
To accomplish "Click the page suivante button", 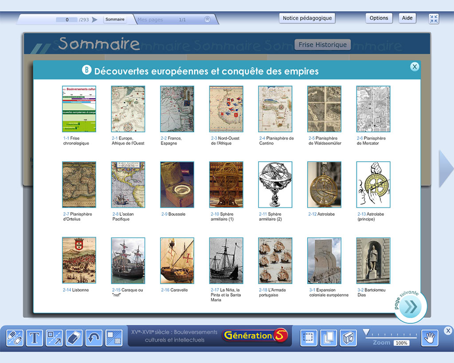I will (x=410, y=307).
